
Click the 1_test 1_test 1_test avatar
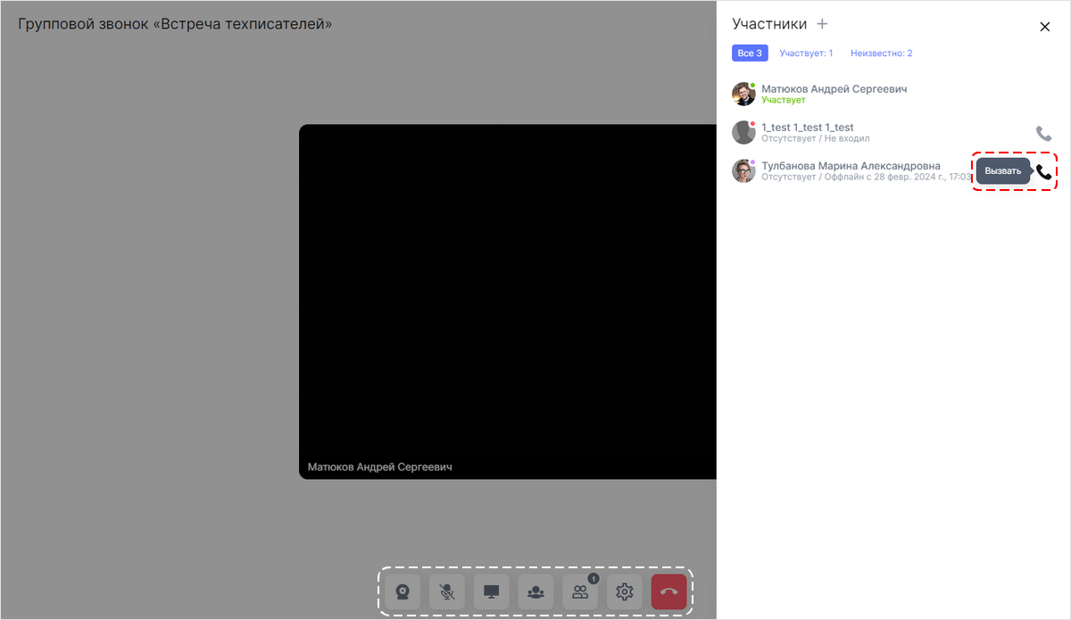(x=743, y=133)
